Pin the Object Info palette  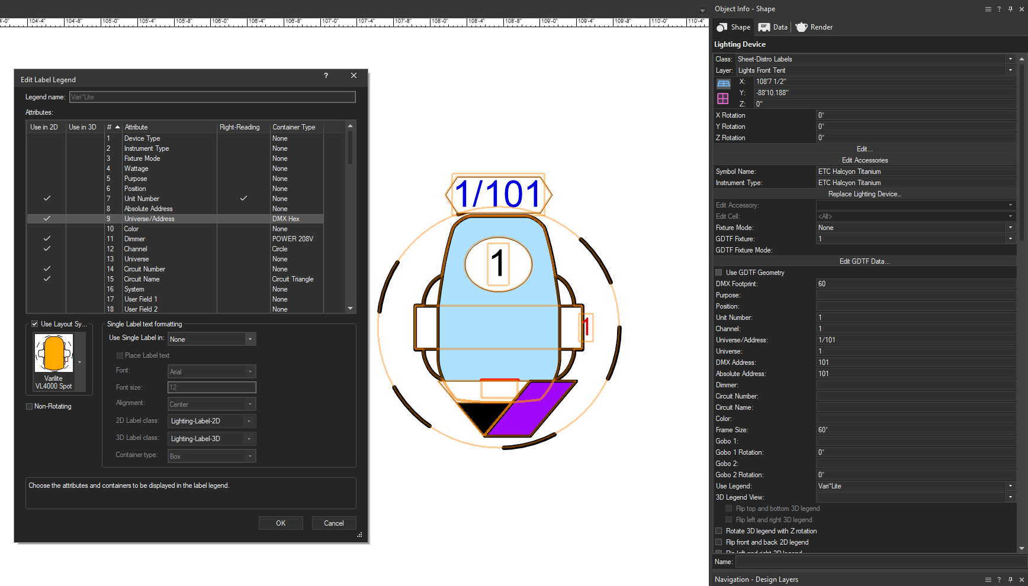coord(1010,9)
